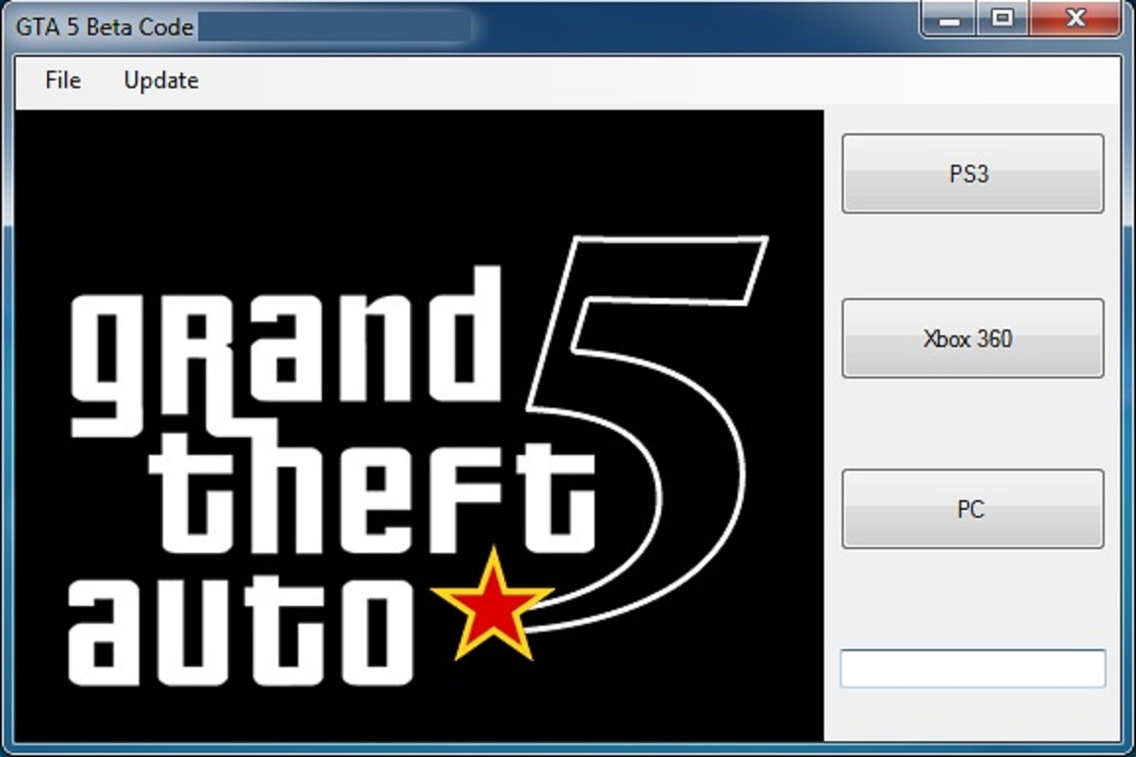
Task: Maximize the GTA 5 Beta Code window
Action: 1003,18
